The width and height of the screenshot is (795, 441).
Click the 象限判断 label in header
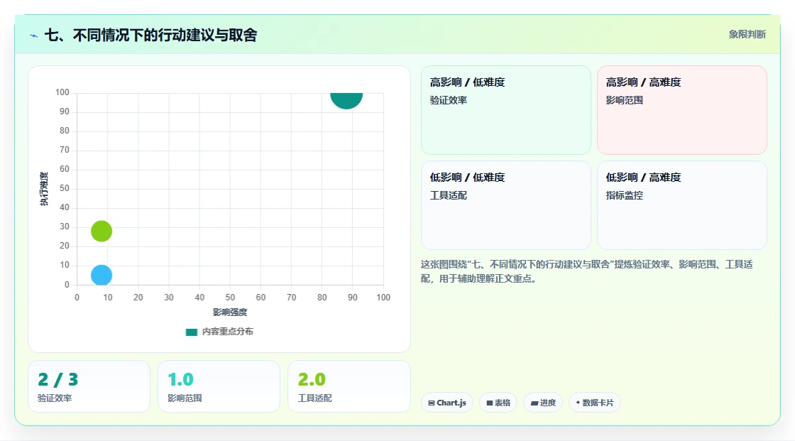[x=747, y=35]
